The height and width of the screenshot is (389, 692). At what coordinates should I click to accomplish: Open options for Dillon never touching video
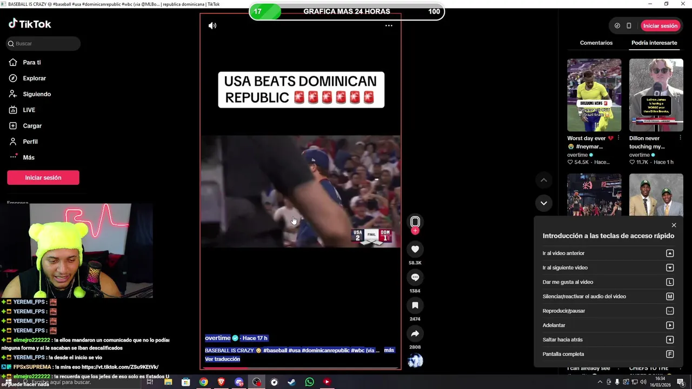tap(680, 138)
